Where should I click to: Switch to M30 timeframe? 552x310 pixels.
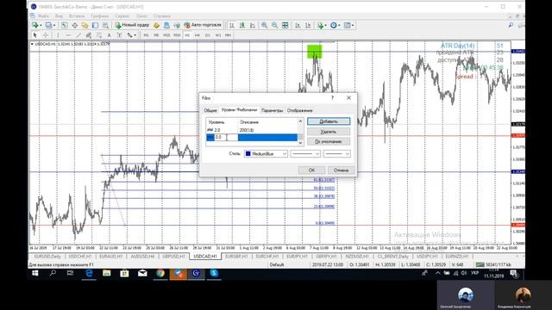(177, 35)
